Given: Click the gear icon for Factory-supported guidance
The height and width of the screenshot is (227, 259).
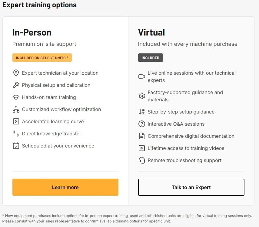Looking at the screenshot, I should click(x=141, y=96).
